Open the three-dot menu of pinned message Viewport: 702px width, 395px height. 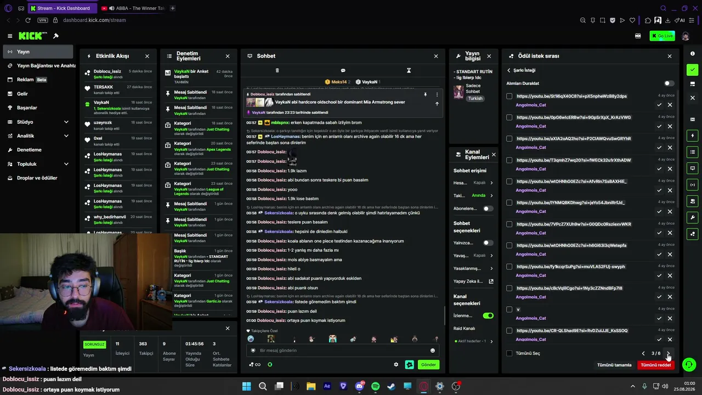click(437, 94)
